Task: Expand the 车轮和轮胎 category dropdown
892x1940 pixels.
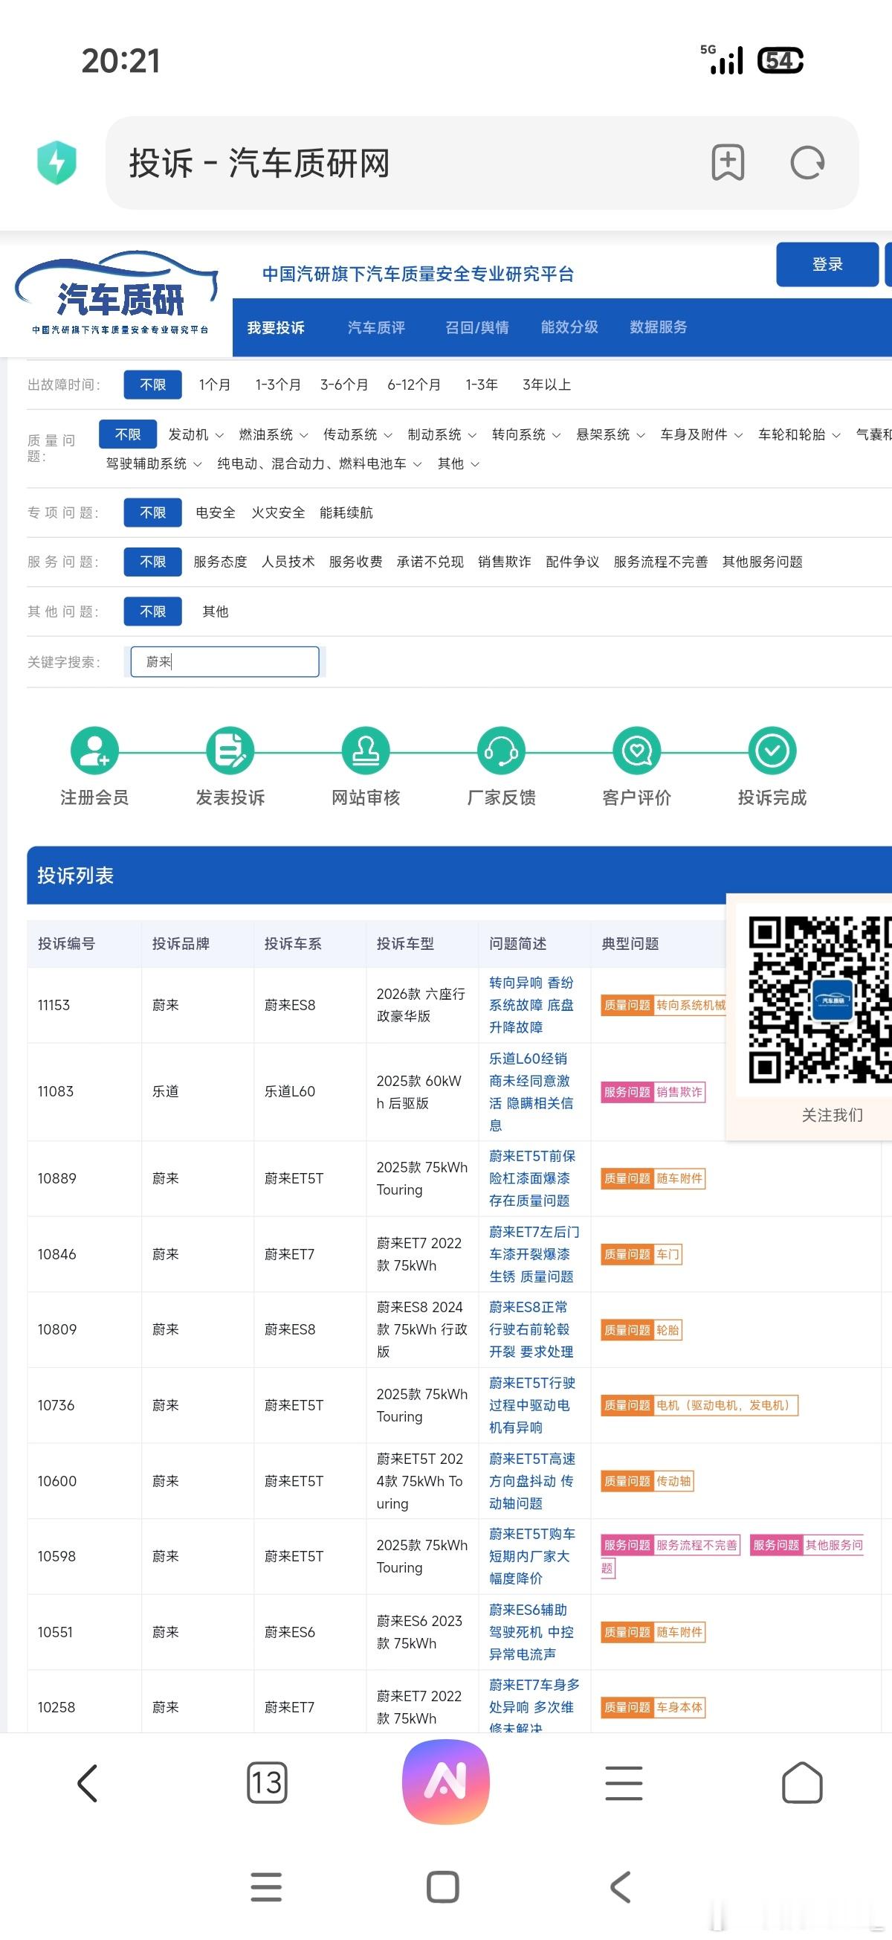Action: [799, 434]
